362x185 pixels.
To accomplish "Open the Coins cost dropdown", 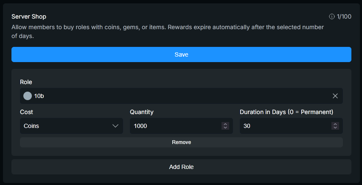I will tap(68, 126).
